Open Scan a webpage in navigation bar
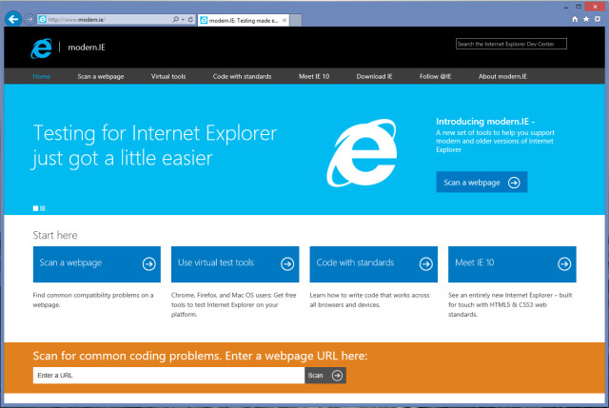This screenshot has width=609, height=408. coord(101,76)
